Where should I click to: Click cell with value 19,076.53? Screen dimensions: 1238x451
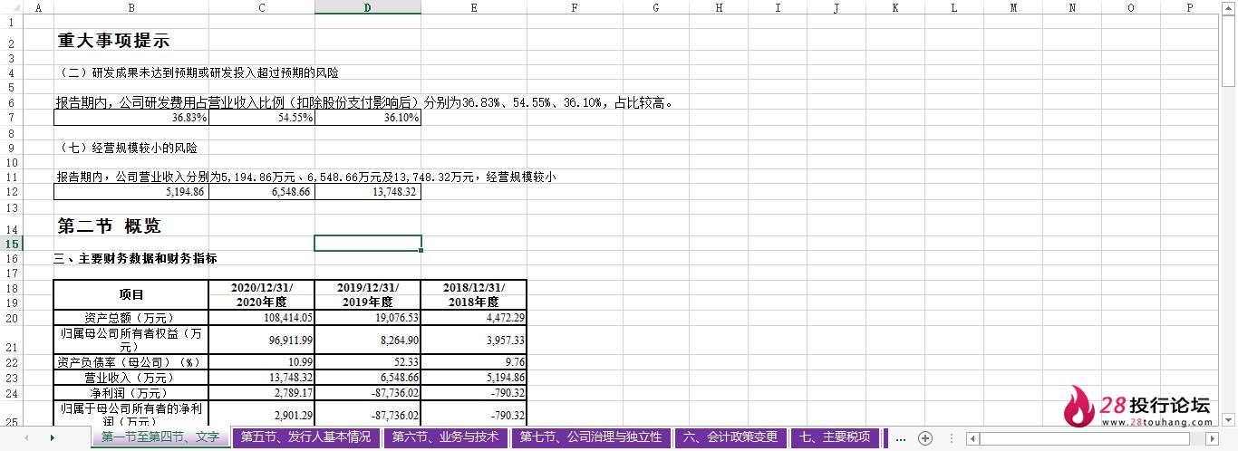368,318
